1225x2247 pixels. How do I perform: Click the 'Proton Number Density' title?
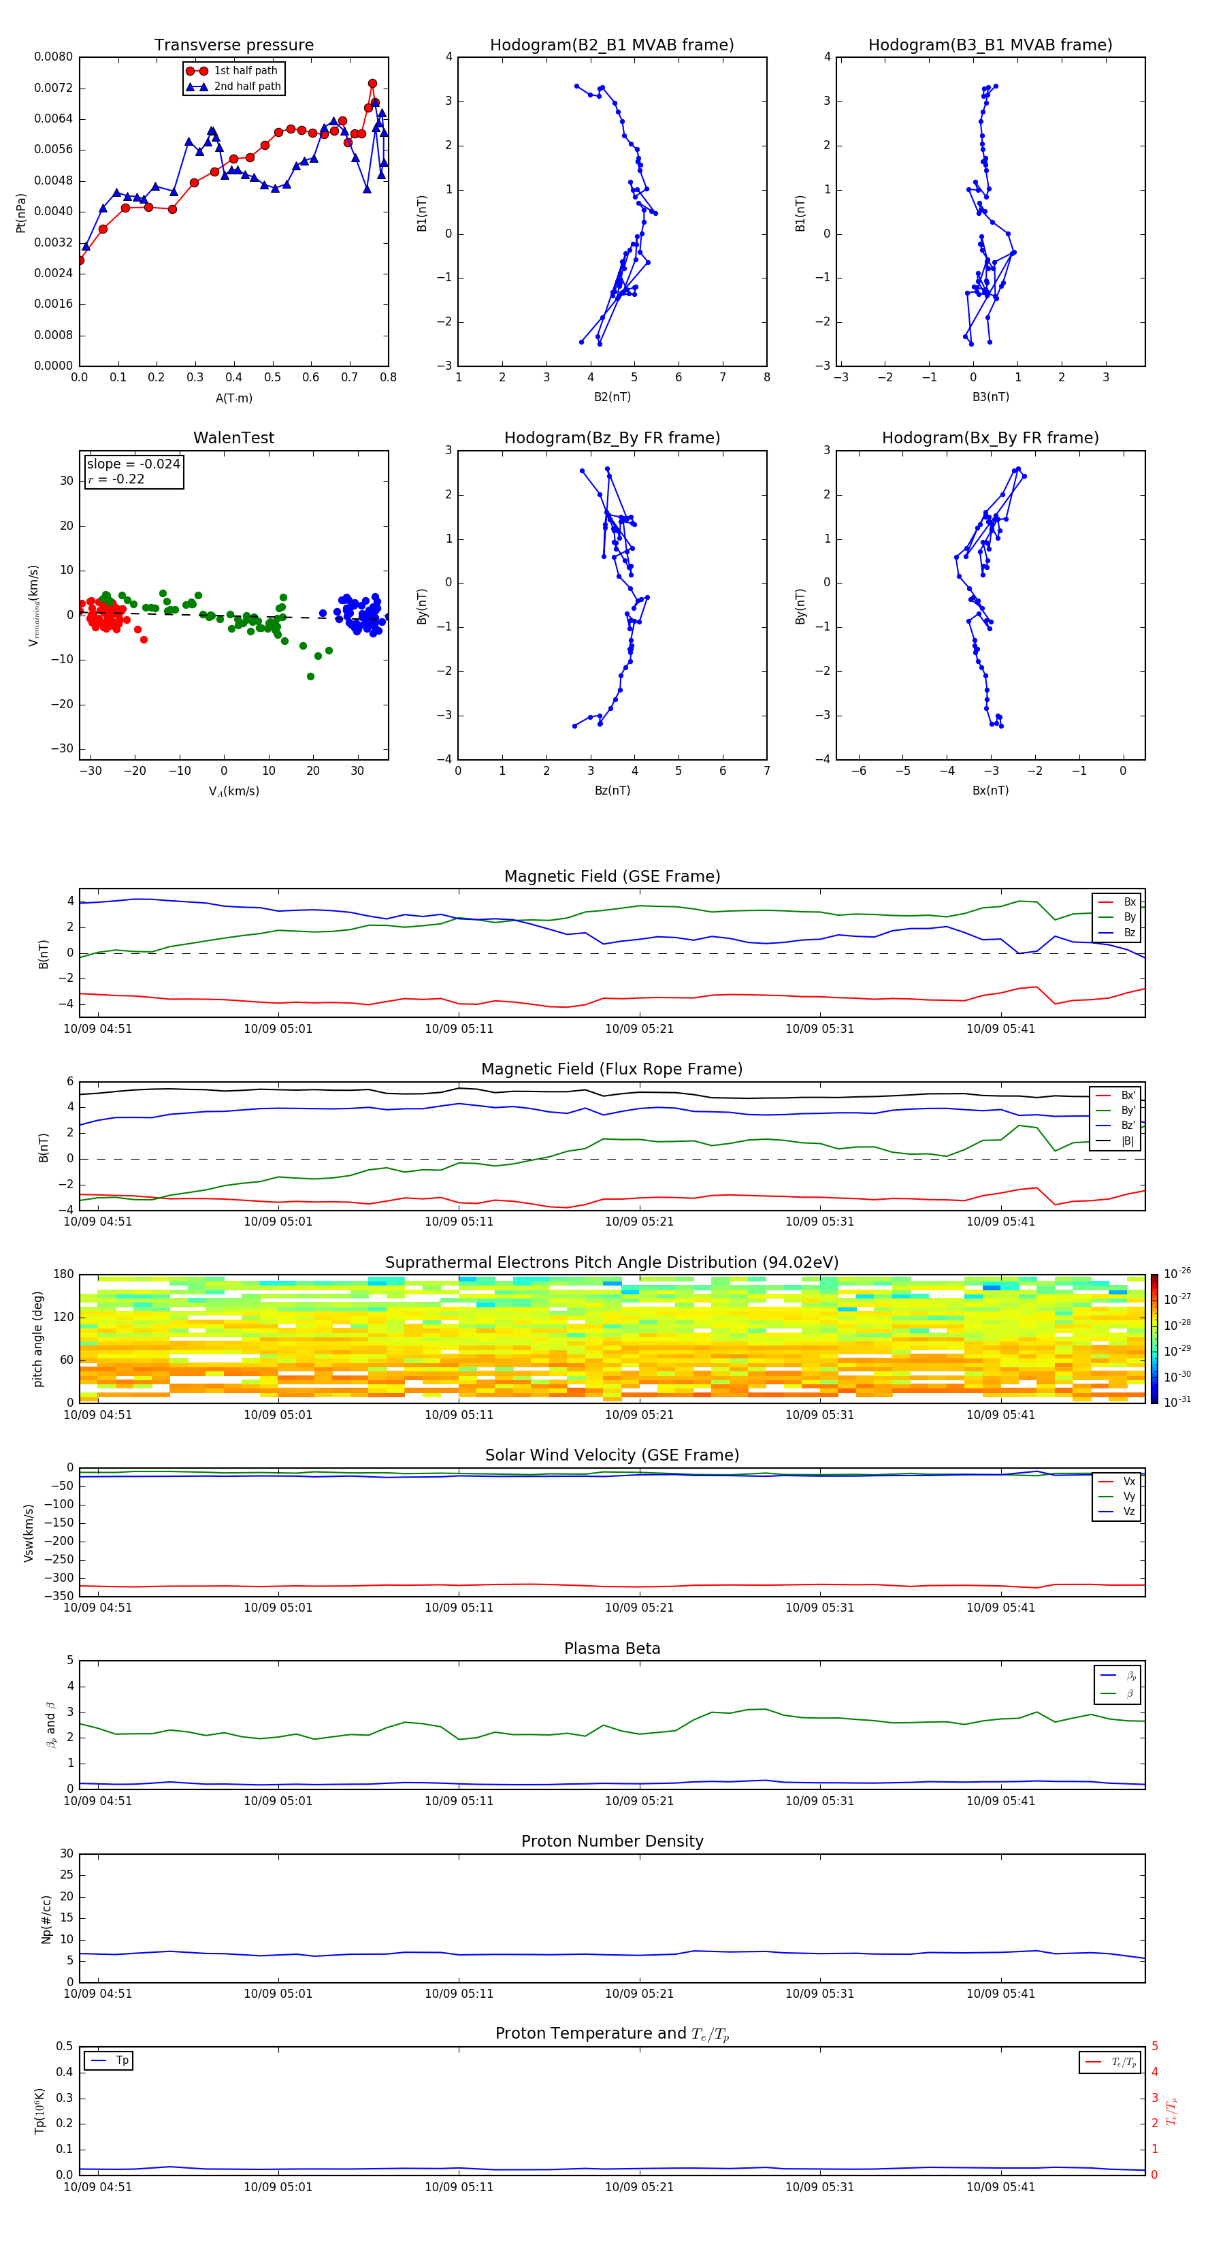pyautogui.click(x=612, y=1840)
